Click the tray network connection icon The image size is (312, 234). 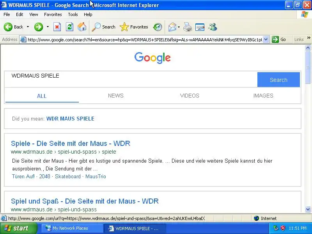276,228
